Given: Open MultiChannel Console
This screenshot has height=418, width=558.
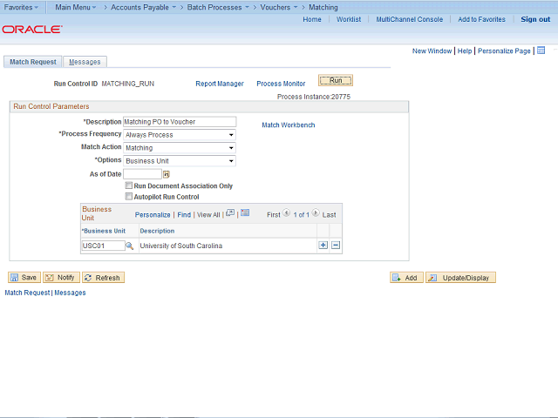Looking at the screenshot, I should [409, 19].
